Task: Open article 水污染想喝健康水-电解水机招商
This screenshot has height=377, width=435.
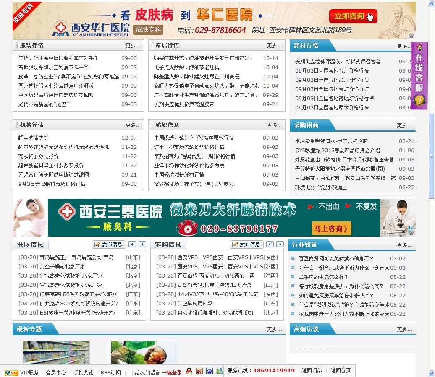Action: tap(331, 141)
